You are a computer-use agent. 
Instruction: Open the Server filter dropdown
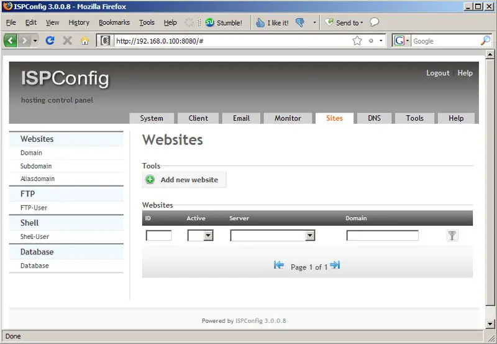click(x=273, y=236)
